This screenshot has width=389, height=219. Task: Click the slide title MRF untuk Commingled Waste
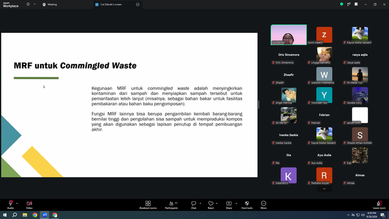[75, 66]
